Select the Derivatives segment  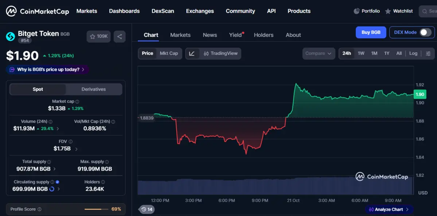pyautogui.click(x=94, y=89)
